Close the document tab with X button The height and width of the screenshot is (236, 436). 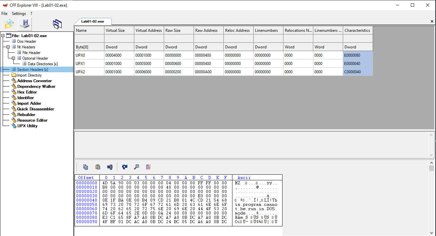point(432,22)
